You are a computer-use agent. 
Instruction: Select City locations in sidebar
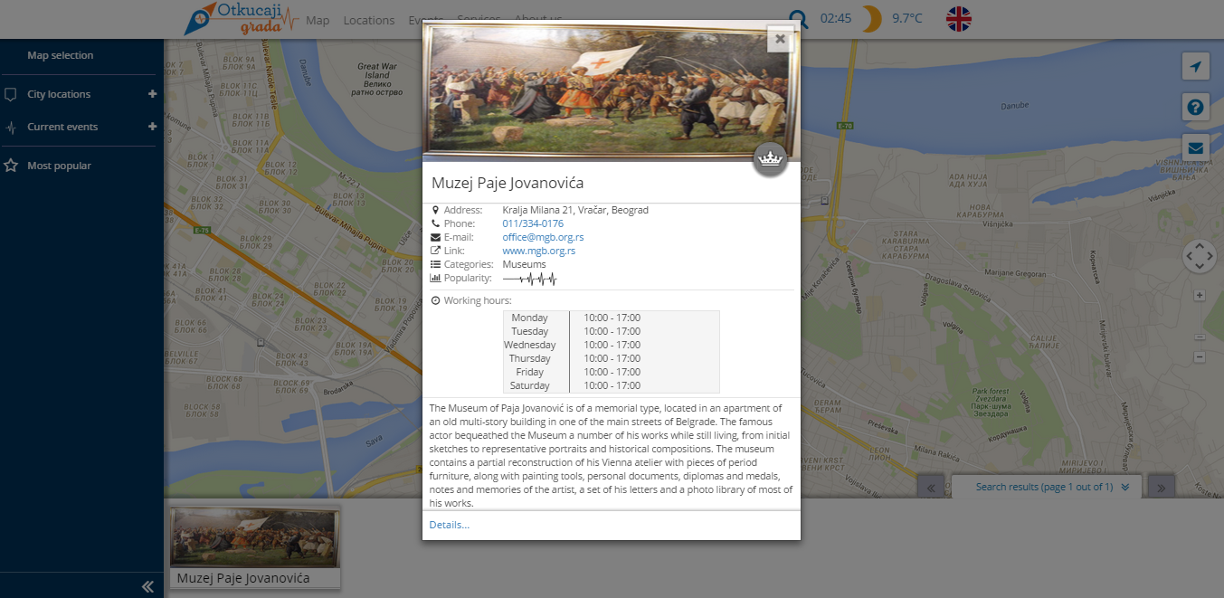[x=59, y=94]
